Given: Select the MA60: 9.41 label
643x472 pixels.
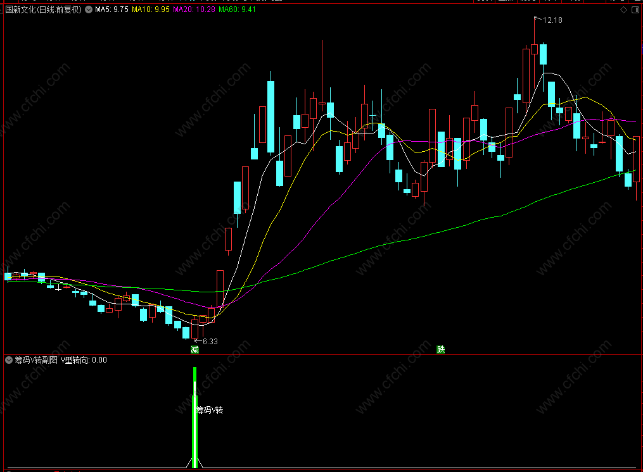Looking at the screenshot, I should [x=237, y=9].
